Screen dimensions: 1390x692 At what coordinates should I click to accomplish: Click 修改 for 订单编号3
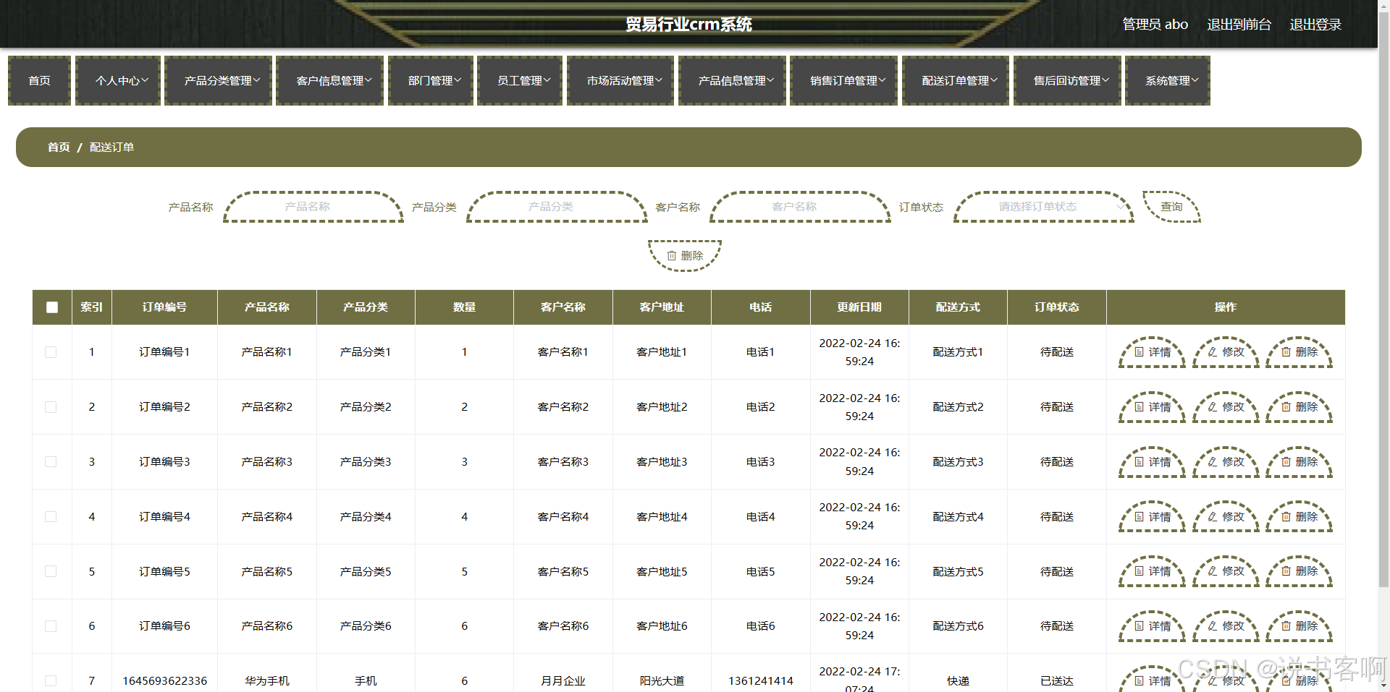[x=1226, y=462]
